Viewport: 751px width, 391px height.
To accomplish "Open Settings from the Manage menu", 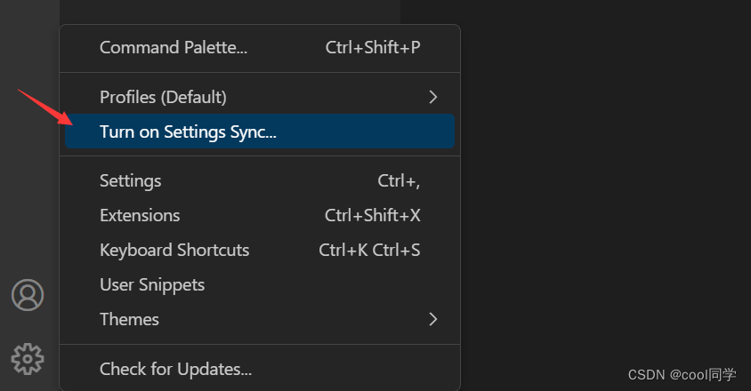I will [x=131, y=180].
